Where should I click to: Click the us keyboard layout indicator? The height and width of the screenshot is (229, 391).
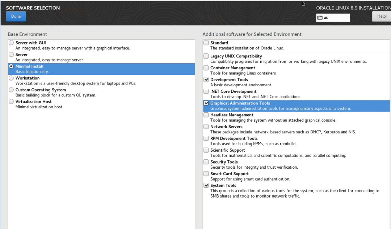point(333,17)
